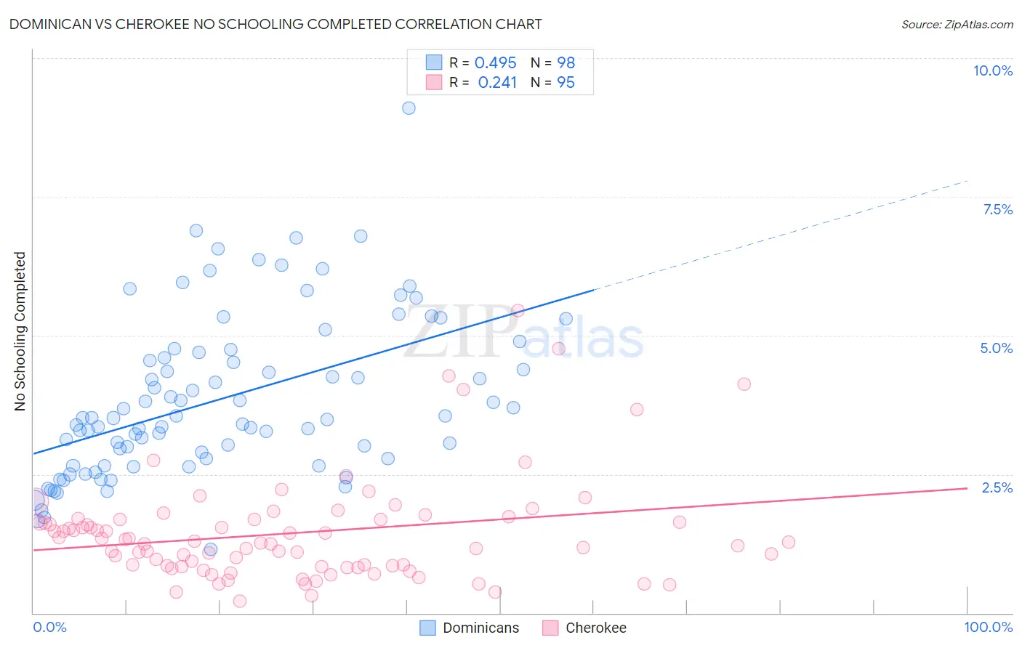
Task: Click the 7.5% y-axis label
Action: point(998,209)
